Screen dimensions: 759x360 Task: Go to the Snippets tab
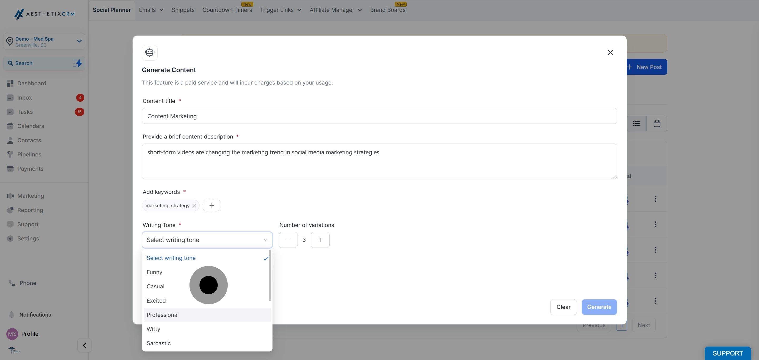pos(183,10)
